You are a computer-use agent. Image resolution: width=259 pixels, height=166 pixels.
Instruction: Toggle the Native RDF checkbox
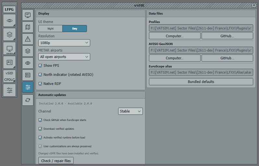pos(40,84)
